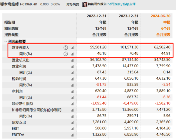Click the help icon on 营业总收入's 同比(%) row
176x139 pixels.
point(66,54)
